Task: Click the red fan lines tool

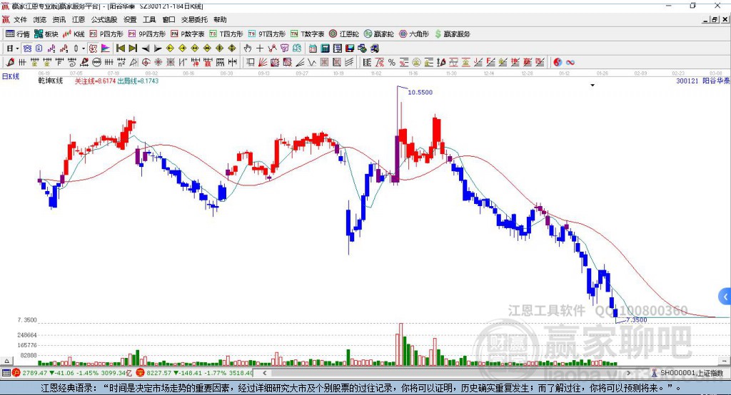Action: tap(263, 62)
